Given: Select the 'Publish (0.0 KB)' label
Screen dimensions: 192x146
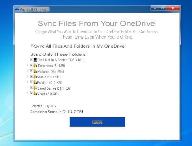Looking at the screenshot, I should click(50, 83).
